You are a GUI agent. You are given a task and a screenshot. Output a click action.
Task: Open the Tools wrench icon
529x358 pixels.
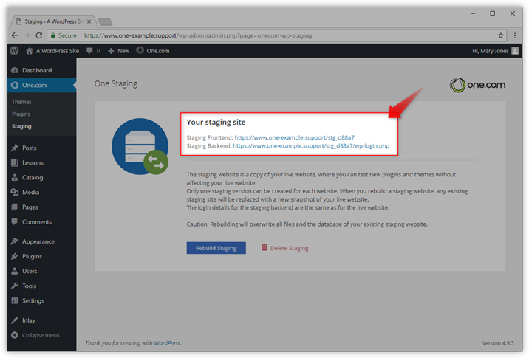click(x=15, y=286)
